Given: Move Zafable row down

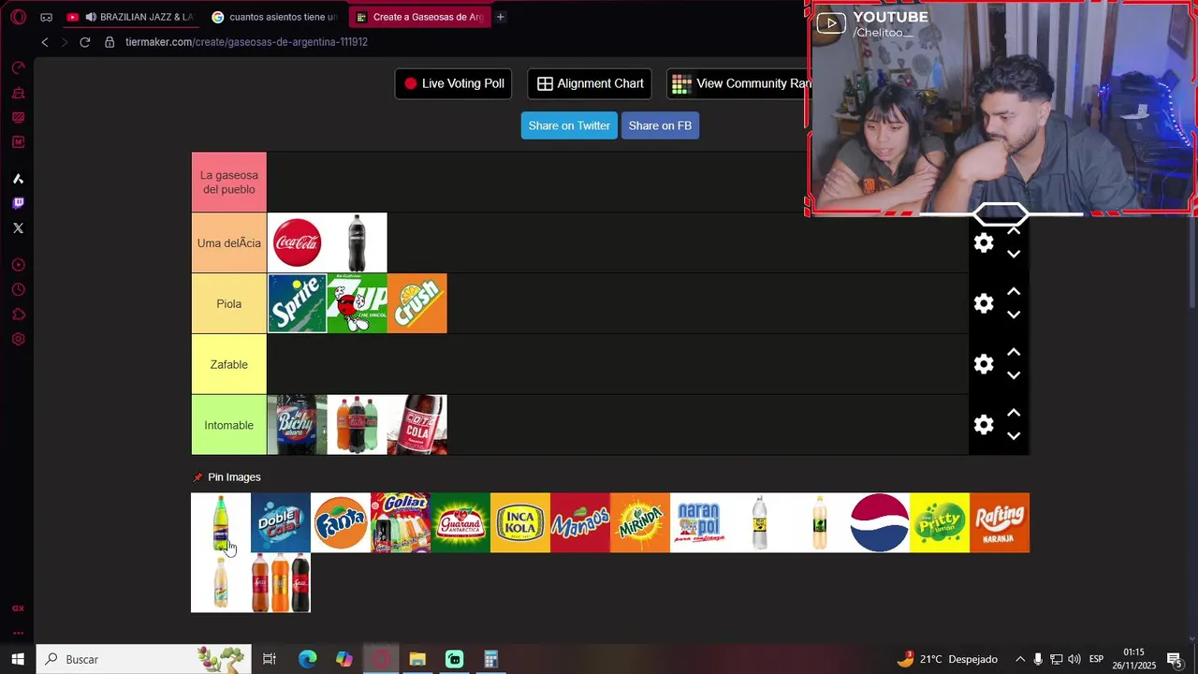Looking at the screenshot, I should pyautogui.click(x=1014, y=375).
